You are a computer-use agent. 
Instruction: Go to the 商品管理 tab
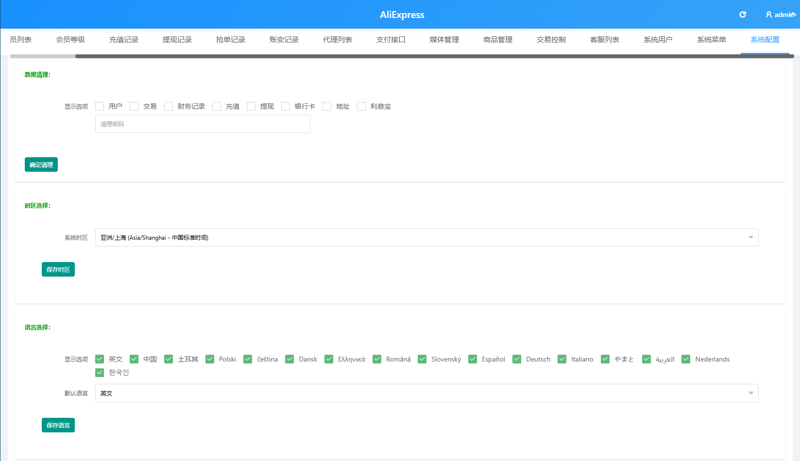pos(498,40)
